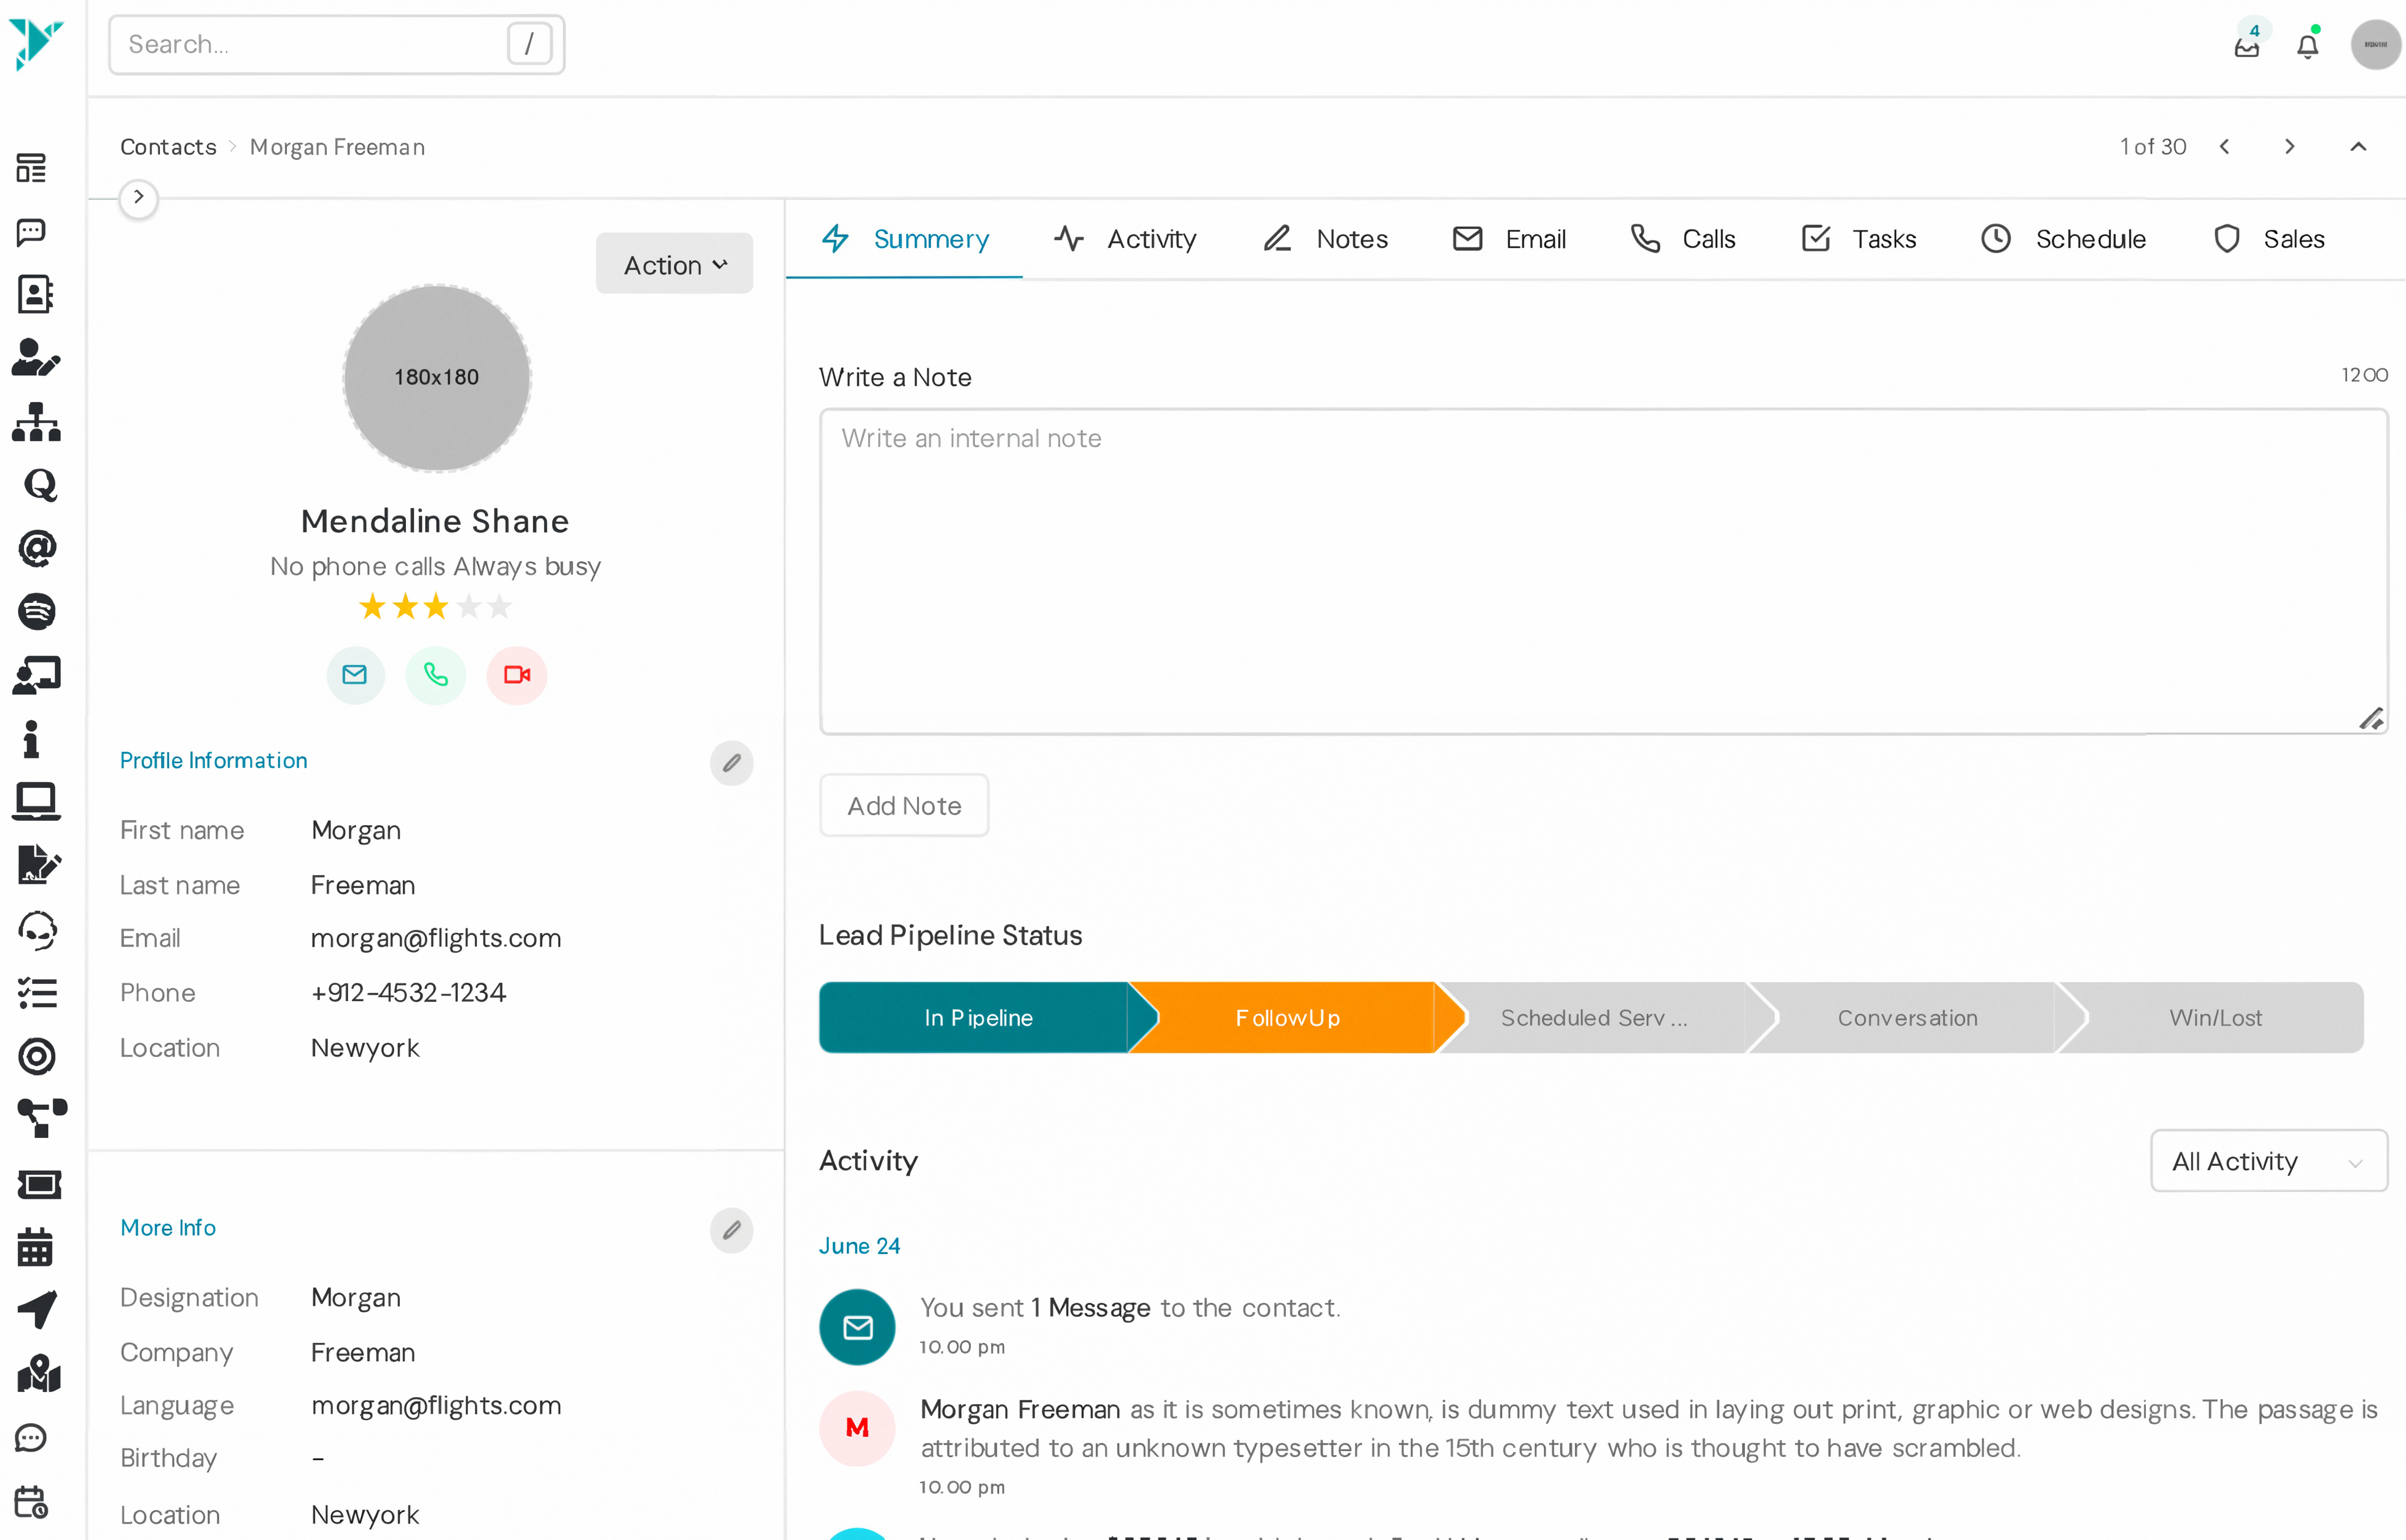This screenshot has height=1540, width=2406.
Task: Click the Add Note button
Action: click(903, 806)
